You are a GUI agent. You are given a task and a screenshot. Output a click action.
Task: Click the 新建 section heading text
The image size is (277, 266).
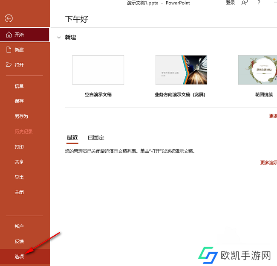(x=70, y=37)
